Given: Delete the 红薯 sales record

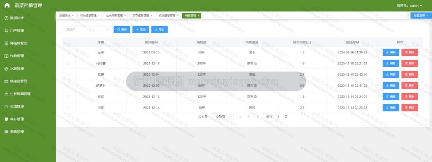Looking at the screenshot, I should tap(409, 74).
